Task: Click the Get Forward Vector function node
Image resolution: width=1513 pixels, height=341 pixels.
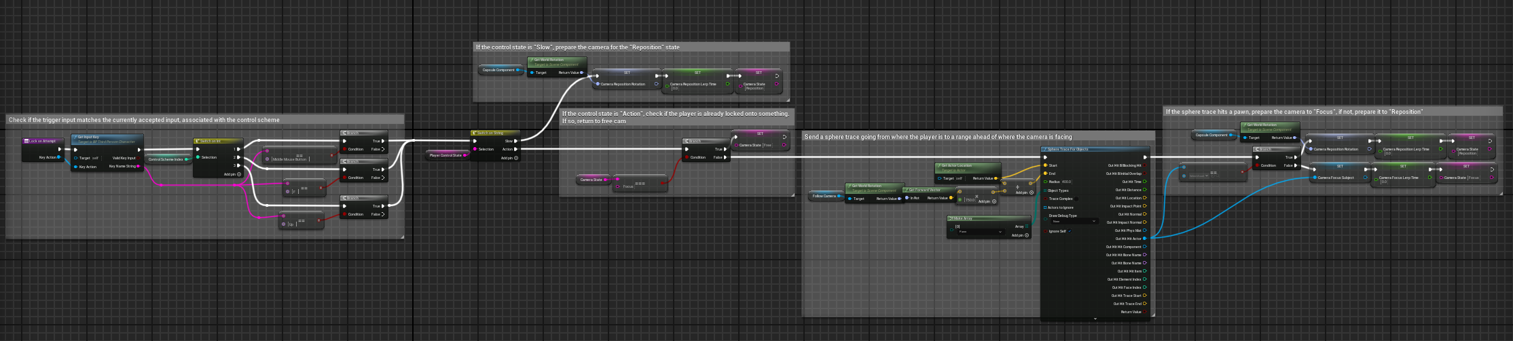Action: point(926,190)
